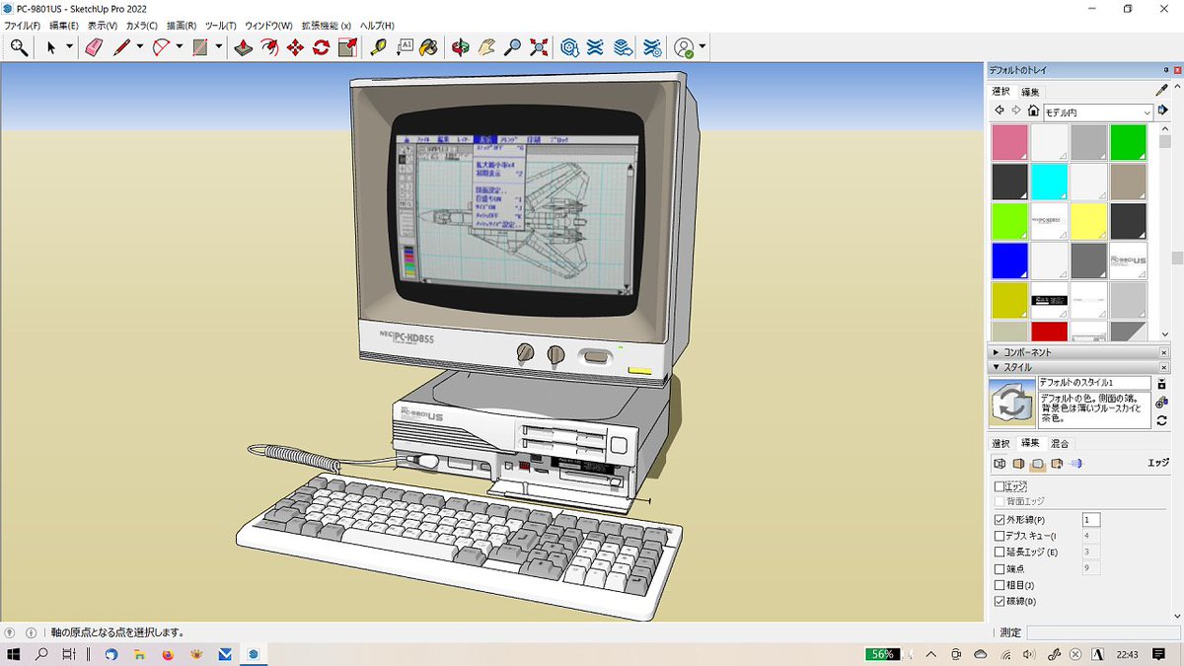Select the cyan material swatch

pyautogui.click(x=1049, y=182)
